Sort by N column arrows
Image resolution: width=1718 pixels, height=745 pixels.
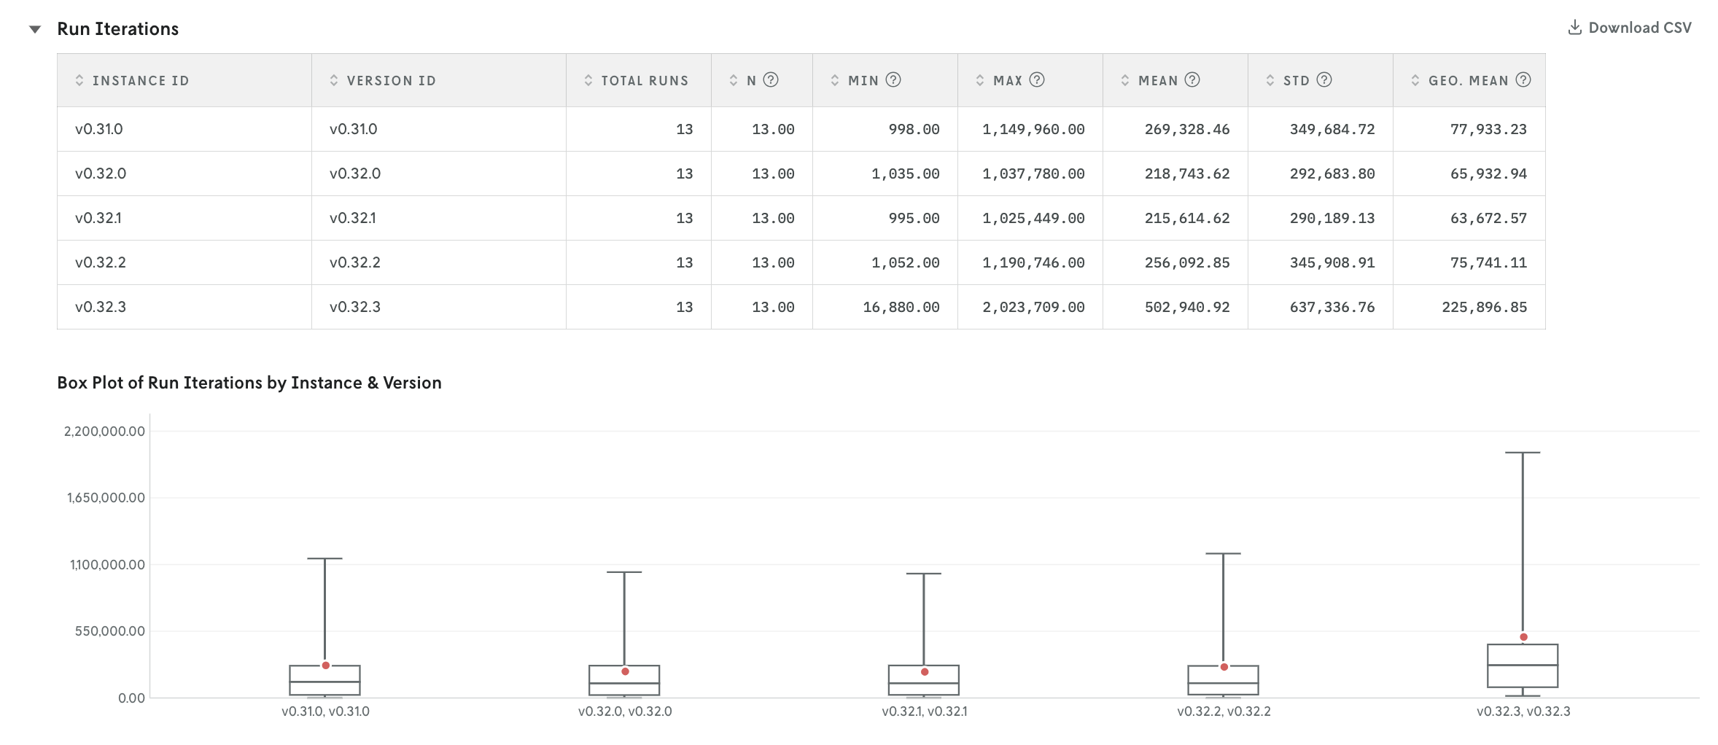coord(734,80)
